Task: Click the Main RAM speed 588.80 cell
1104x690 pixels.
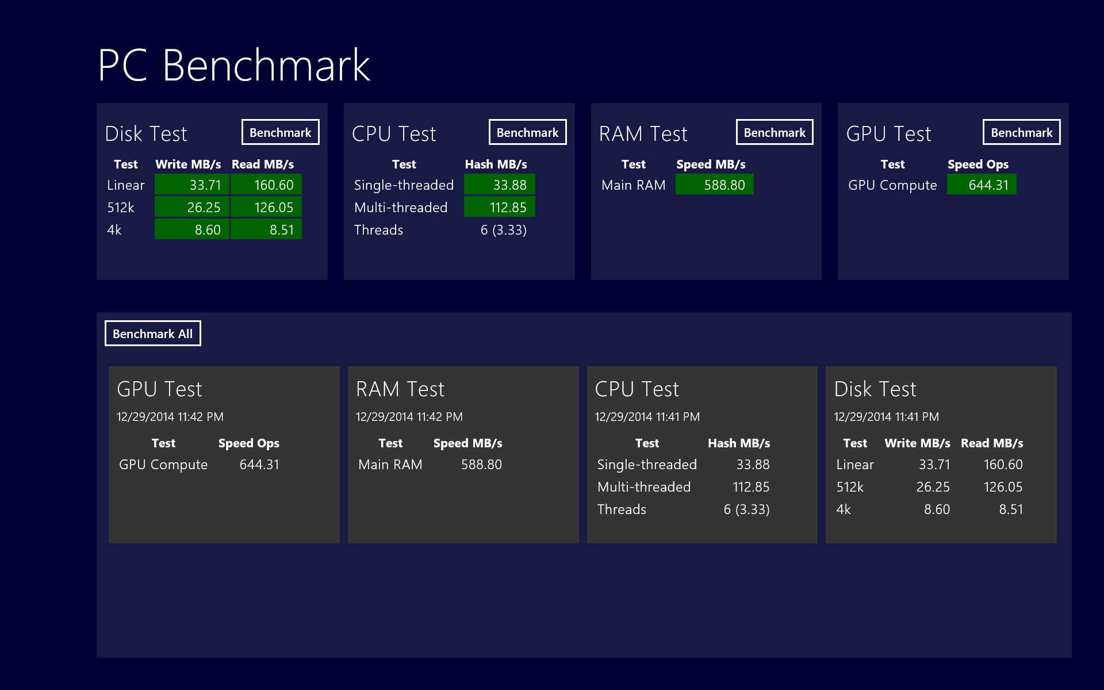Action: tap(714, 185)
